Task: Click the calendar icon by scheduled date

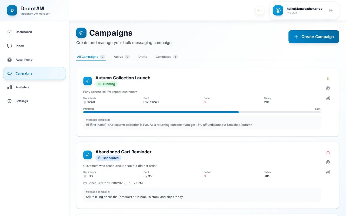Action: click(x=85, y=183)
